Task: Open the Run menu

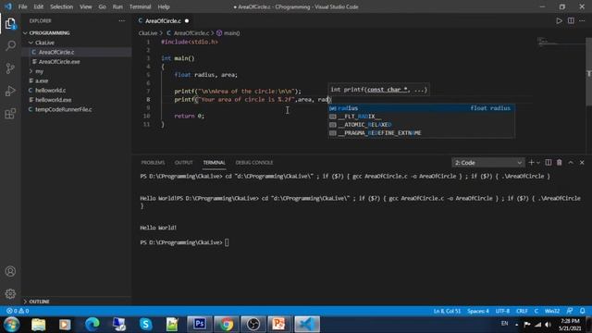Action: [117, 6]
